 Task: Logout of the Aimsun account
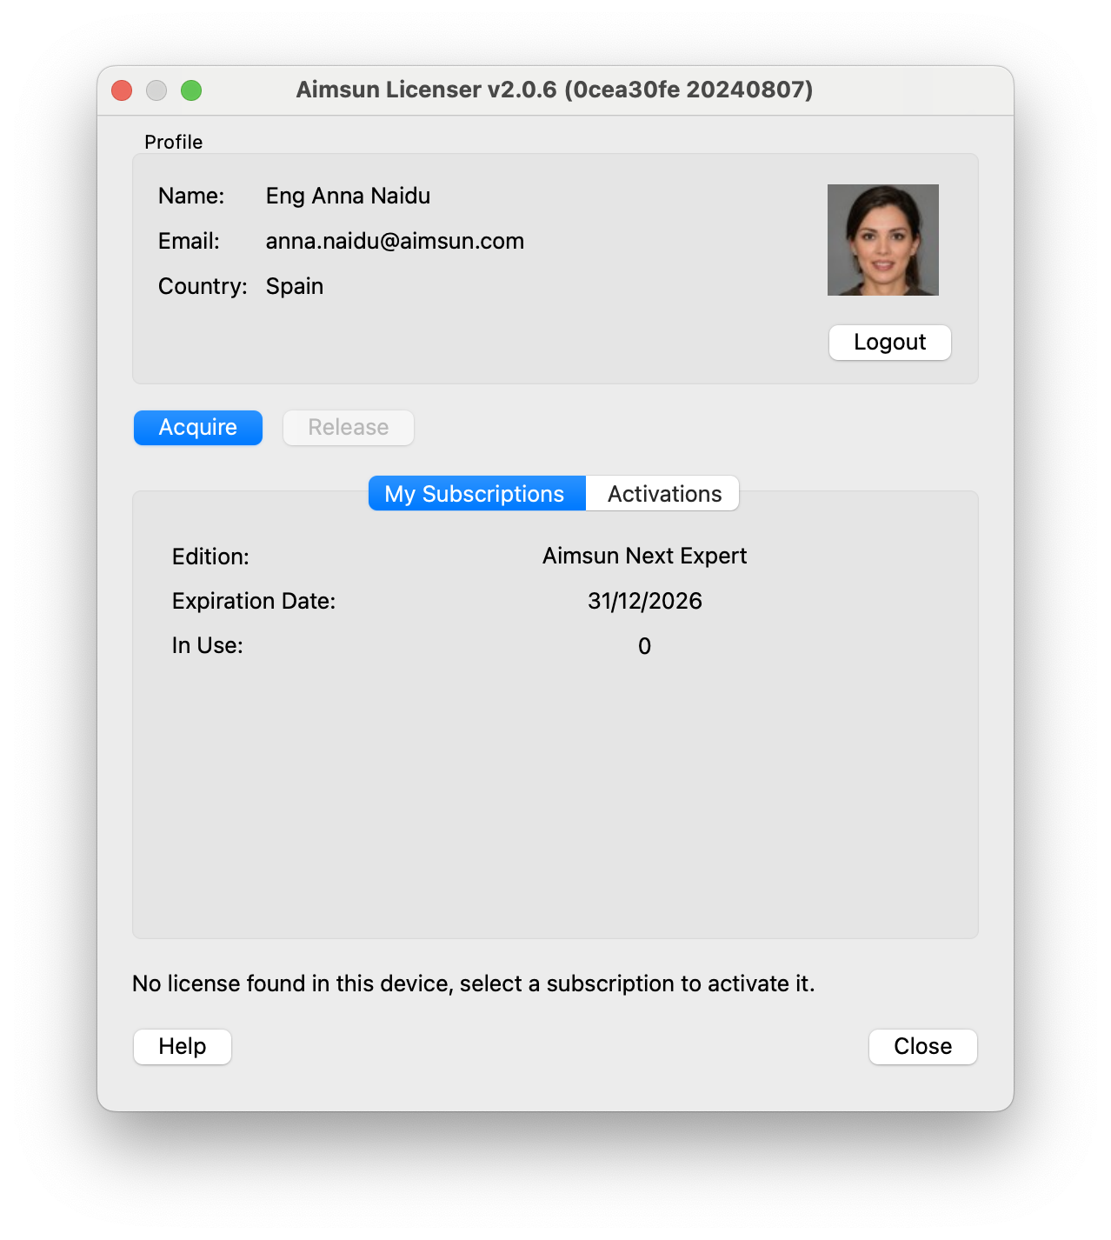(888, 342)
